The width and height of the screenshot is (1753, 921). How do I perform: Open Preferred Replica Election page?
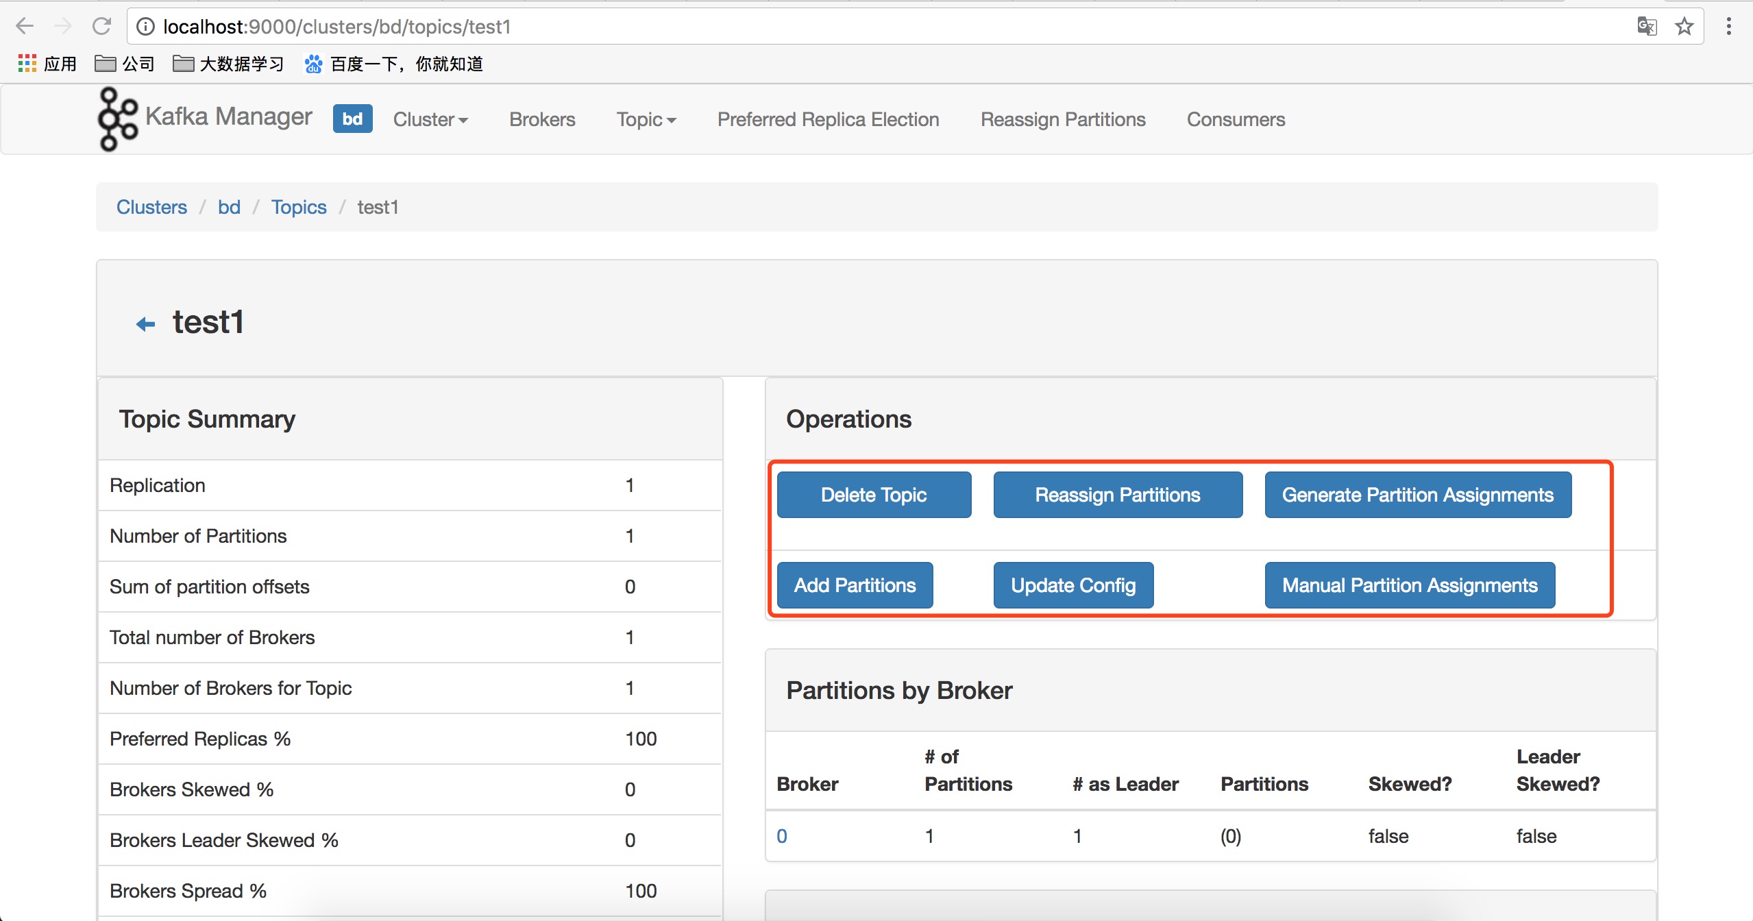[x=828, y=119]
